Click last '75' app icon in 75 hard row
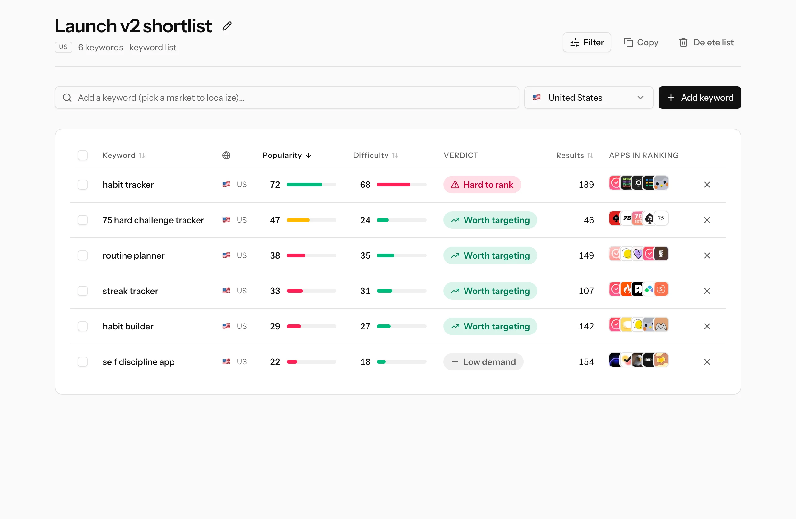The height and width of the screenshot is (519, 796). pyautogui.click(x=661, y=218)
